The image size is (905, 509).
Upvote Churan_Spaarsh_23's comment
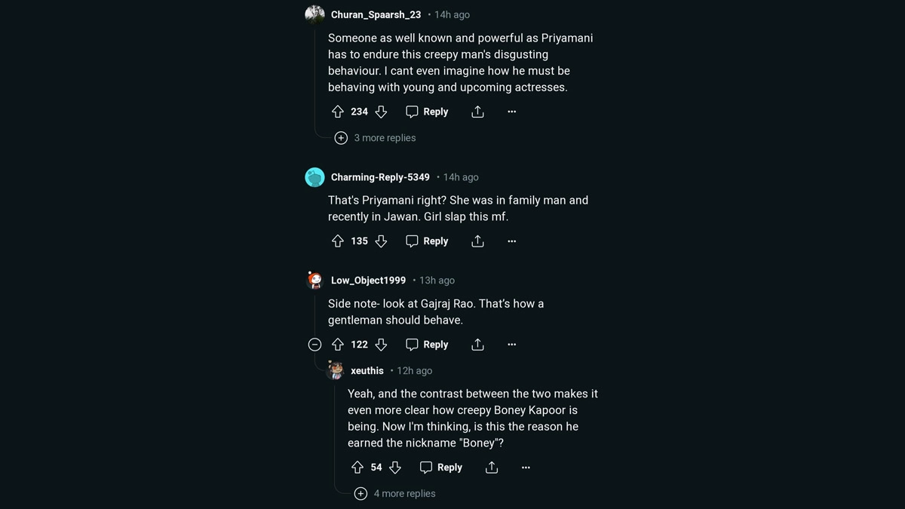tap(338, 112)
